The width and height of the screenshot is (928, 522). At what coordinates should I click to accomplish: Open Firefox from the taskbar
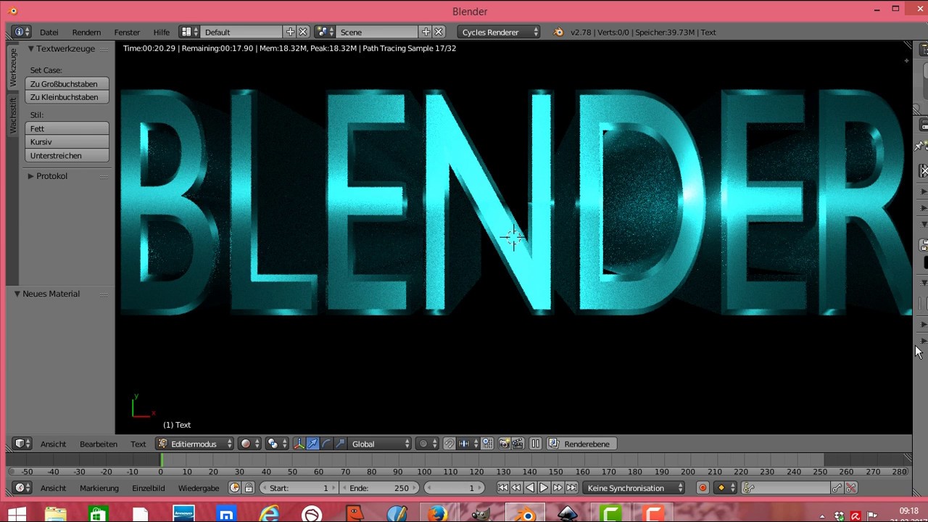pyautogui.click(x=437, y=514)
